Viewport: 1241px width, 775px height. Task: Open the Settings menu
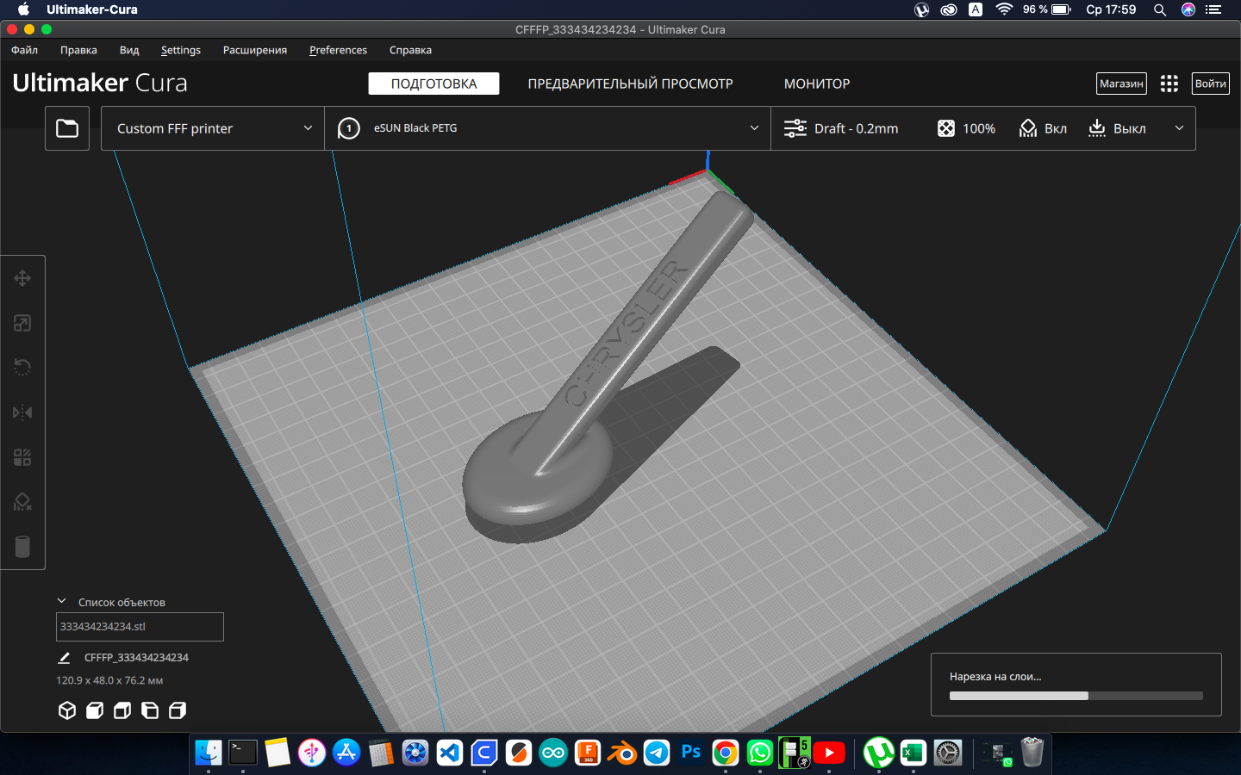pos(181,50)
